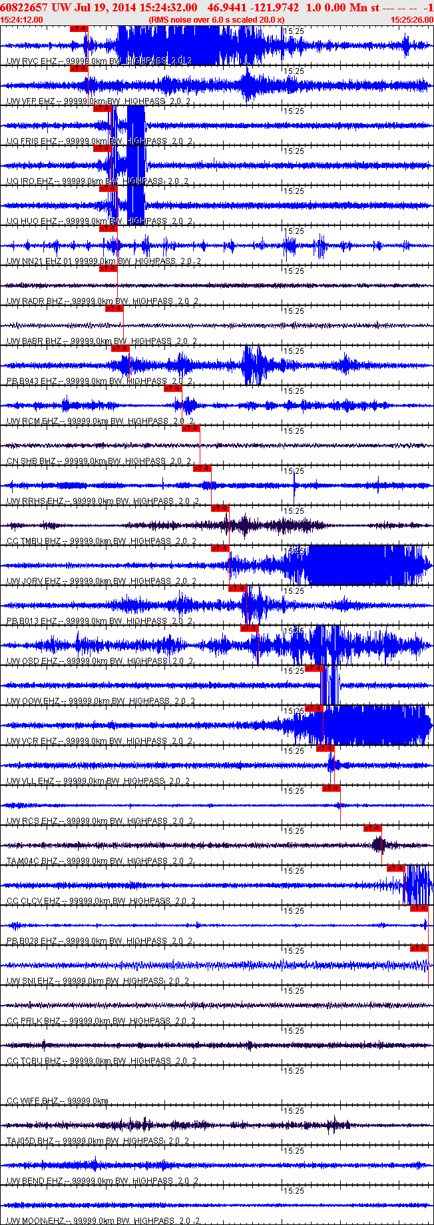Image resolution: width=434 pixels, height=1225 pixels.
Task: Click the red pick marker on CC CLCV trace
Action: [395, 868]
